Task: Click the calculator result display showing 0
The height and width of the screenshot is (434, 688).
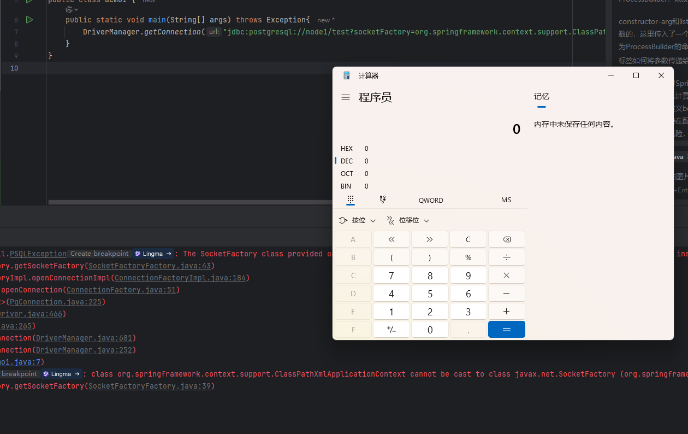Action: [x=516, y=130]
